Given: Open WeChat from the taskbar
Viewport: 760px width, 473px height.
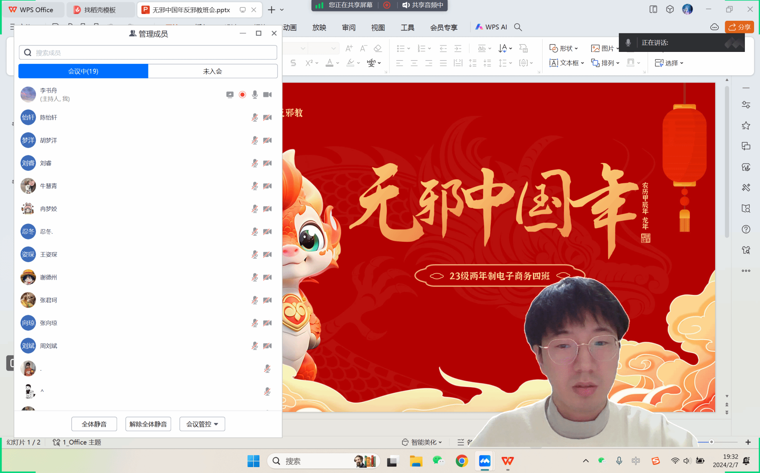Looking at the screenshot, I should [x=438, y=461].
